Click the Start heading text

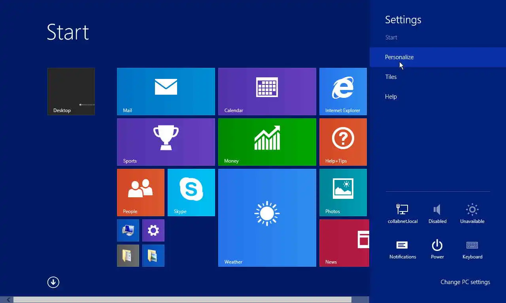point(68,32)
